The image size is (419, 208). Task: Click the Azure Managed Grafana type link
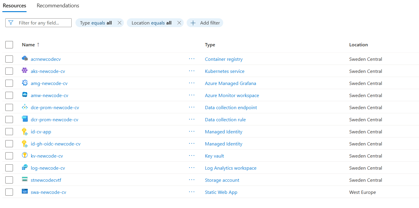231,83
